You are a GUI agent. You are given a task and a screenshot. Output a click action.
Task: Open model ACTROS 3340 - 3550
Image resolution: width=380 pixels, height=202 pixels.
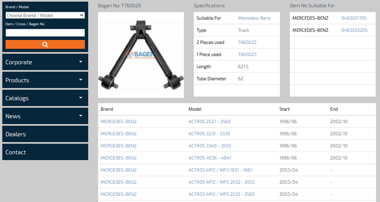210,146
